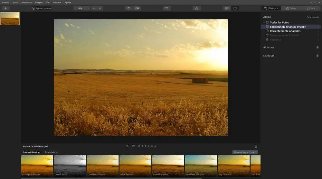Expand the Todas las Fotos tree item

(264, 22)
